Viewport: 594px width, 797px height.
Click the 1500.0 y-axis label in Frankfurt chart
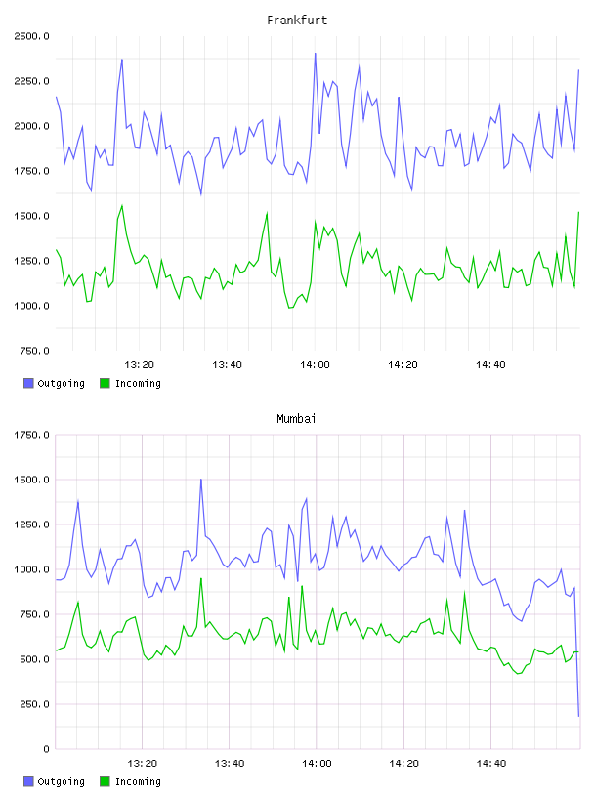[31, 216]
